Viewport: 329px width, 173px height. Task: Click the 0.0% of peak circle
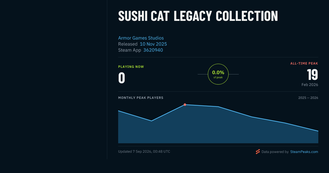(218, 74)
